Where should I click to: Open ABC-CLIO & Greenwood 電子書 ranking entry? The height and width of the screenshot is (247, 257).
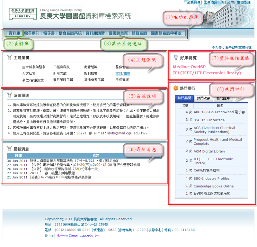[219, 112]
